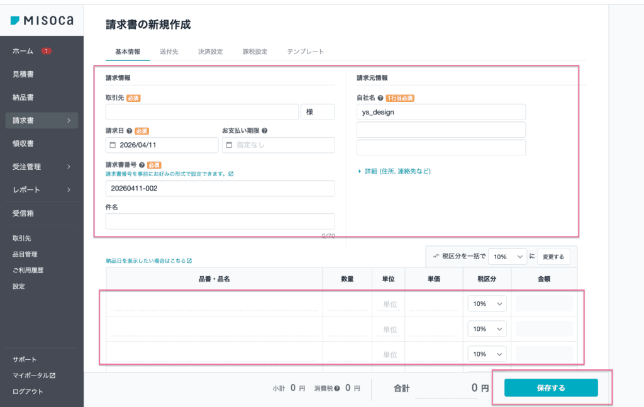The height and width of the screenshot is (407, 644).
Task: Expand レポート sidebar submenu arrow
Action: (69, 190)
